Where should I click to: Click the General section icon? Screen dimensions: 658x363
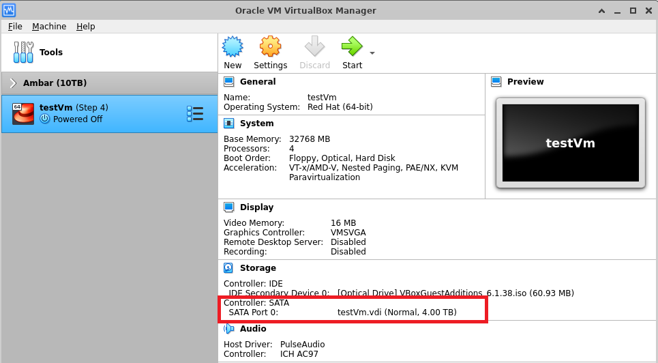(228, 81)
